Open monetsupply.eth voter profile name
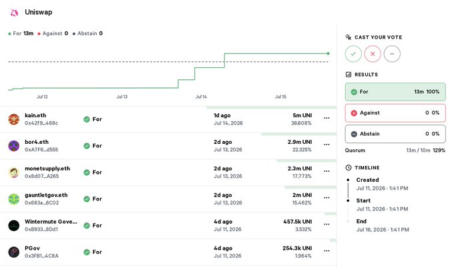The image size is (454, 267). [x=47, y=168]
